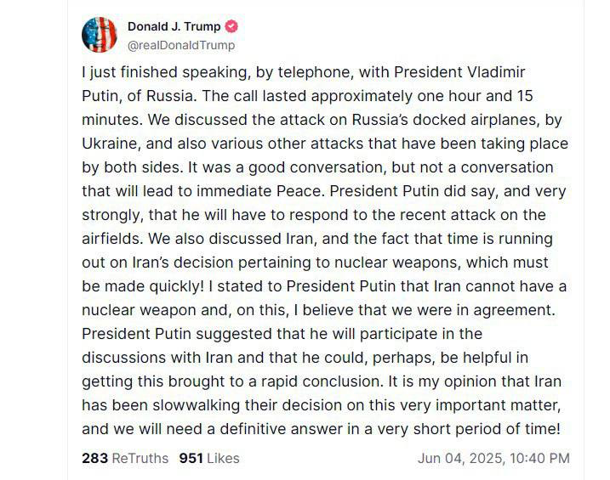Open the Jun 04, 2025 timestamp
This screenshot has height=480, width=610.
[x=458, y=458]
